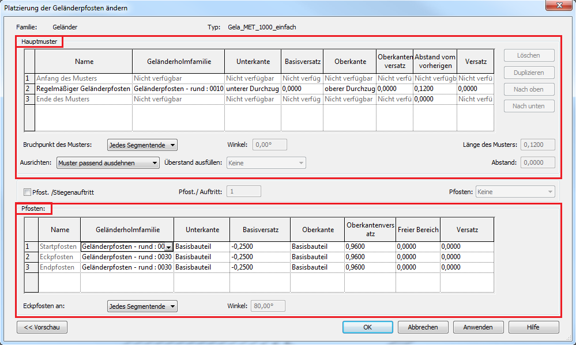This screenshot has width=576, height=345.
Task: Click the Abstand vom vorherigen cell 0,1200
Action: 435,89
